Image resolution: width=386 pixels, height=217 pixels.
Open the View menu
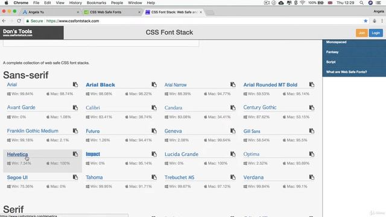(x=60, y=2)
